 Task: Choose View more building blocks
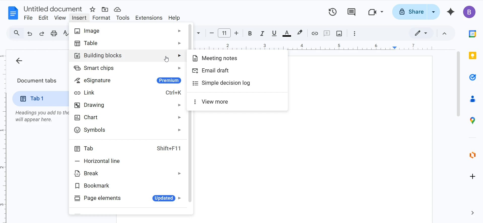click(x=237, y=102)
